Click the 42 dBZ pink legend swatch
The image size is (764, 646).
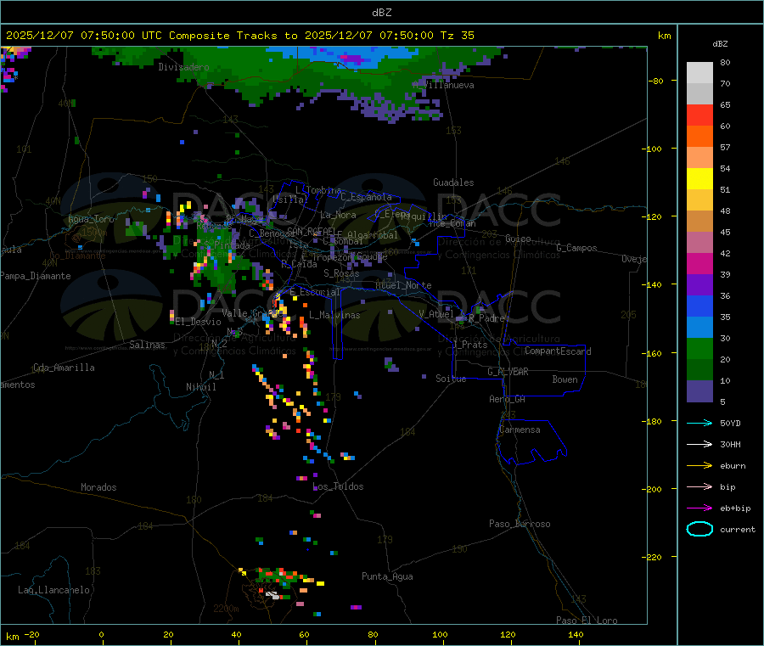click(699, 243)
